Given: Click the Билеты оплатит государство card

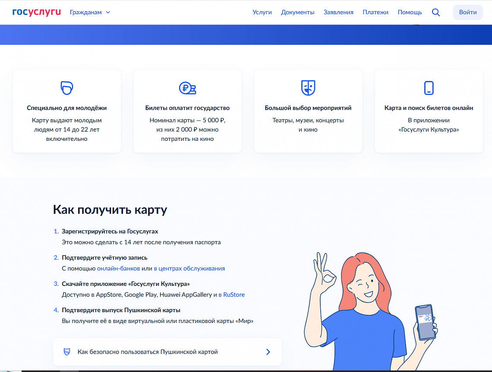Looking at the screenshot, I should (187, 111).
